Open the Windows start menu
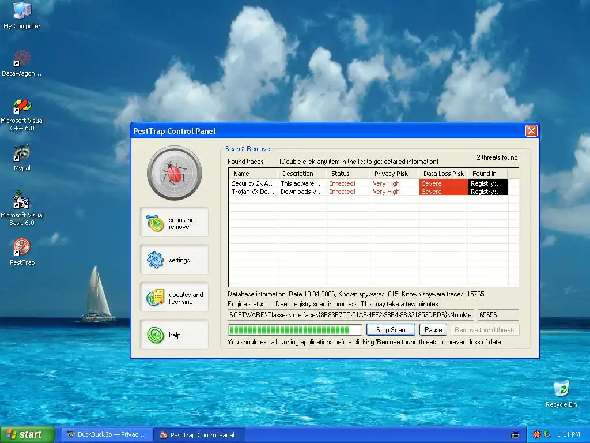 pos(28,434)
